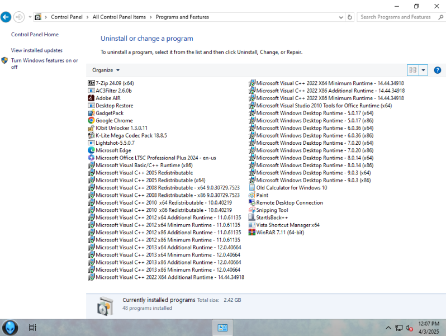This screenshot has height=336, width=446.
Task: Click the back navigation arrow
Action: [6, 17]
